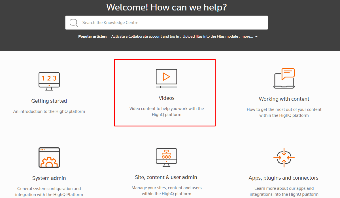This screenshot has width=340, height=198.
Task: Click "An introduction to the HighQ platform" text
Action: point(49,111)
